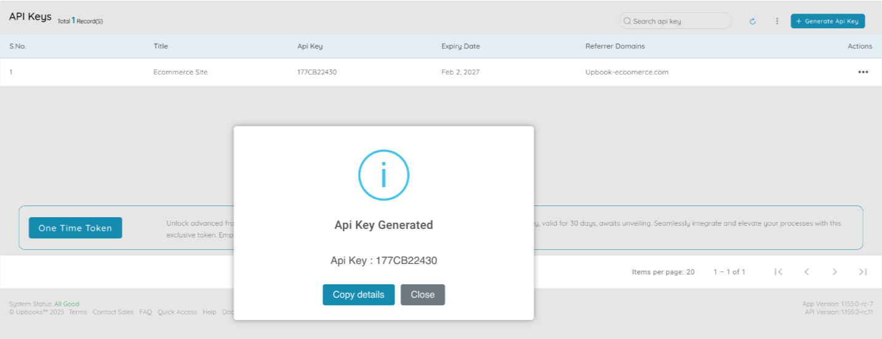Open the FAQ link in footer
The image size is (882, 339).
coord(145,313)
